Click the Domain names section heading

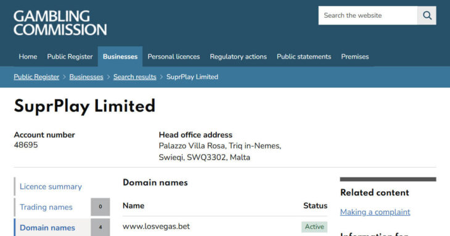(155, 182)
